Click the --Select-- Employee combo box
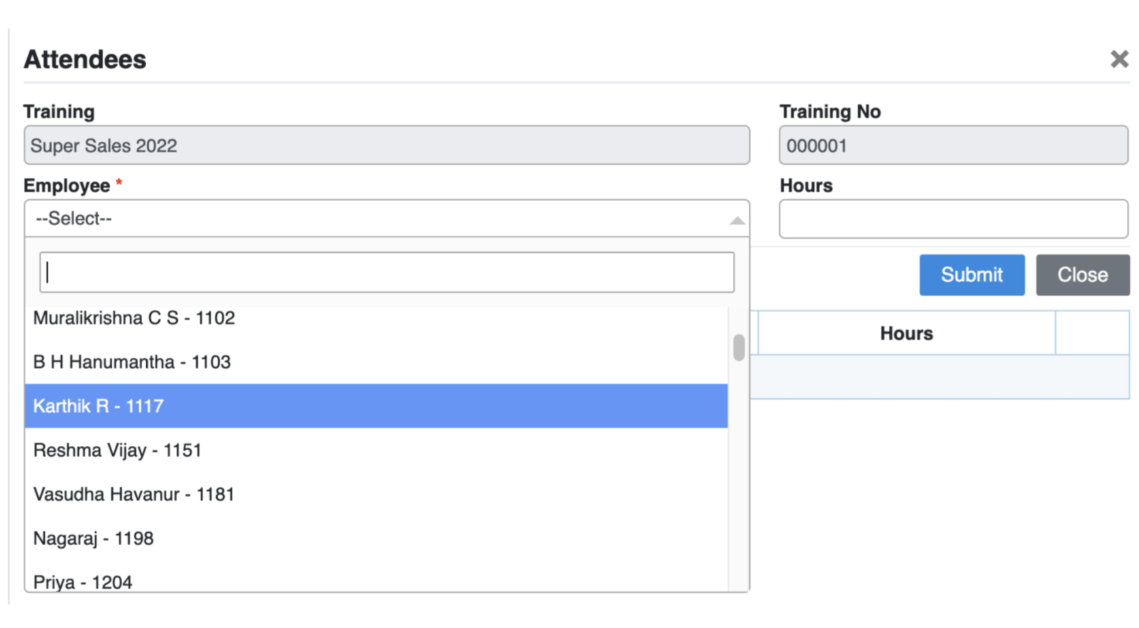 [x=387, y=218]
